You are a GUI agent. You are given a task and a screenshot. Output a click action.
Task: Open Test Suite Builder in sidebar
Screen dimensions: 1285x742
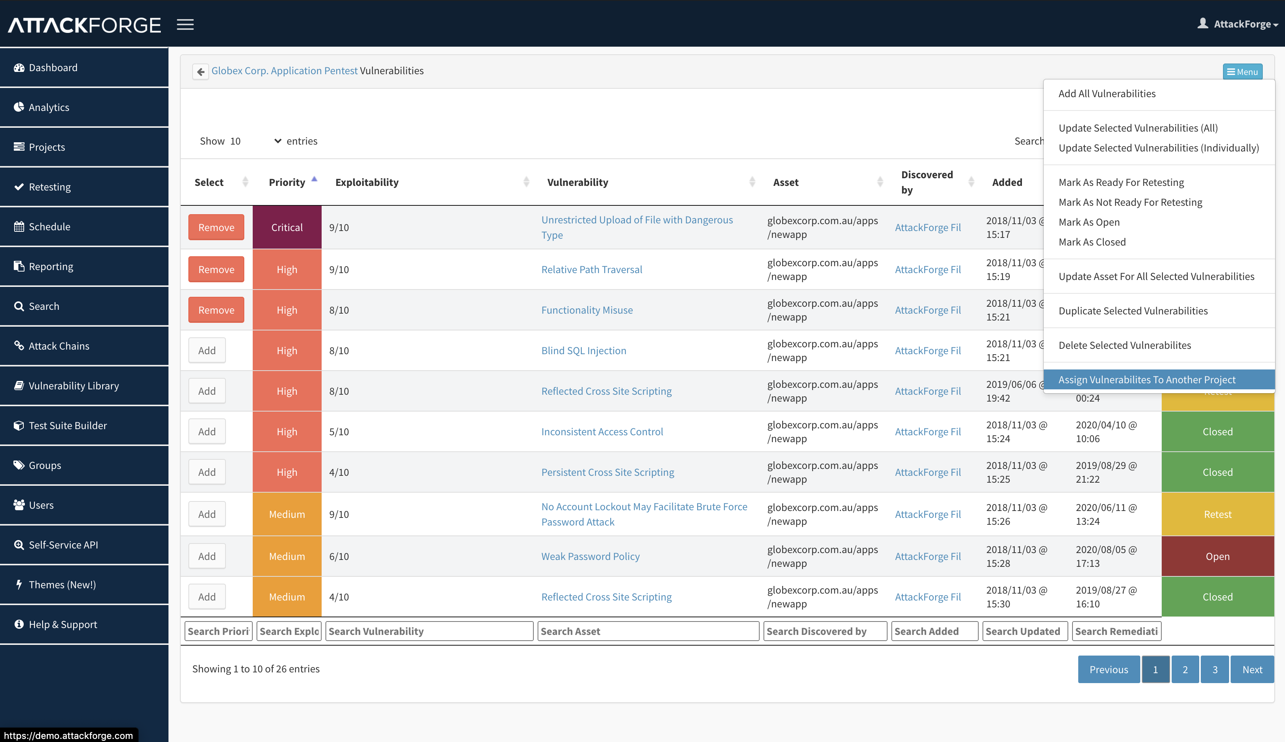point(67,425)
